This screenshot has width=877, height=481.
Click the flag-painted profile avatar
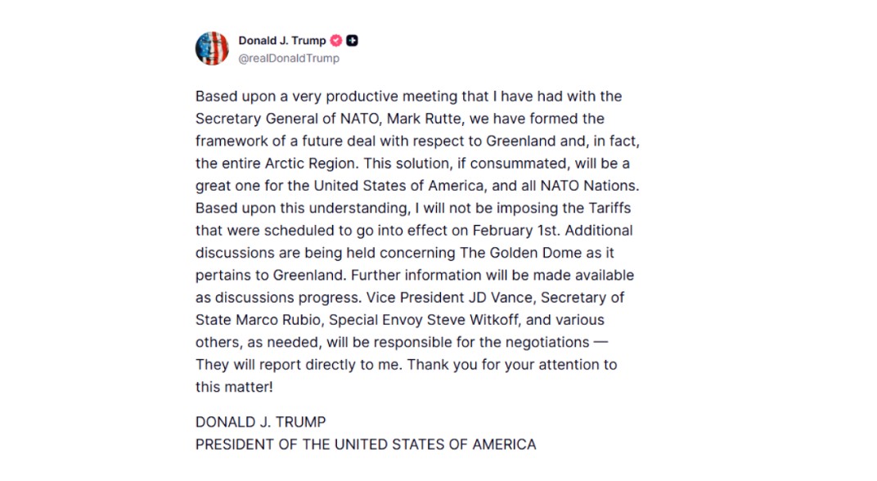(x=212, y=48)
